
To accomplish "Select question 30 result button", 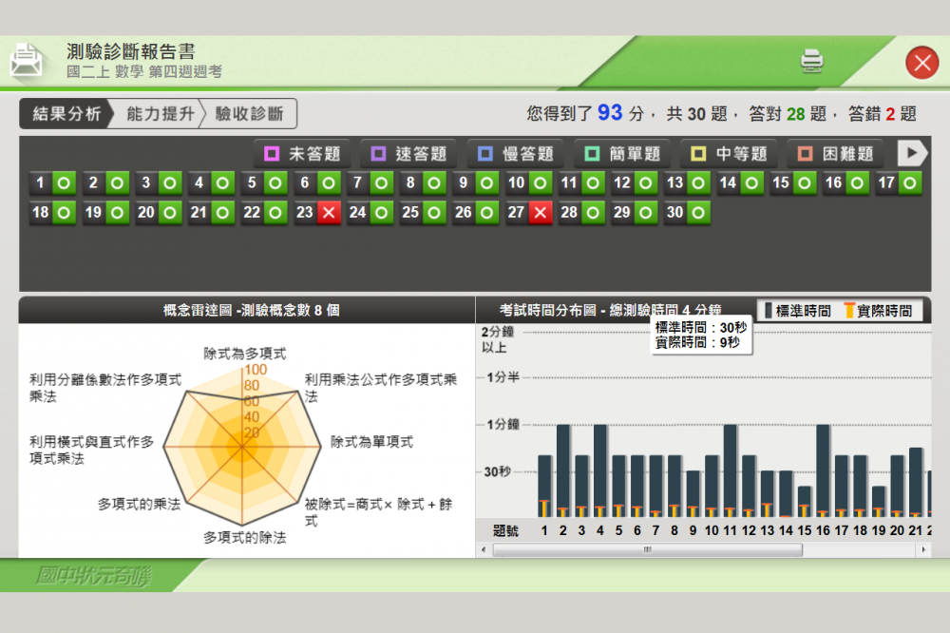I will (687, 213).
